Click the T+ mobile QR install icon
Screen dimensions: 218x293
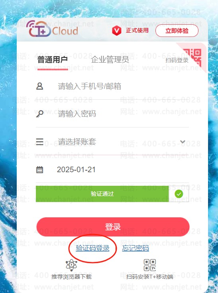[150, 265]
